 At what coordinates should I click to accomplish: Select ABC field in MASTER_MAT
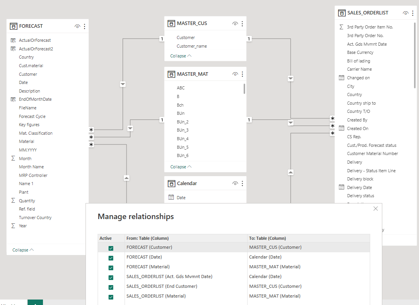tap(181, 88)
